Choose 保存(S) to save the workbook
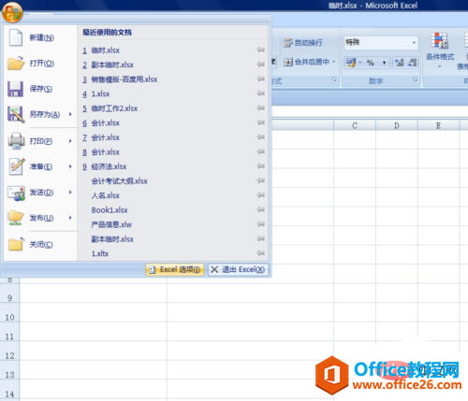This screenshot has height=401, width=468. pyautogui.click(x=40, y=89)
